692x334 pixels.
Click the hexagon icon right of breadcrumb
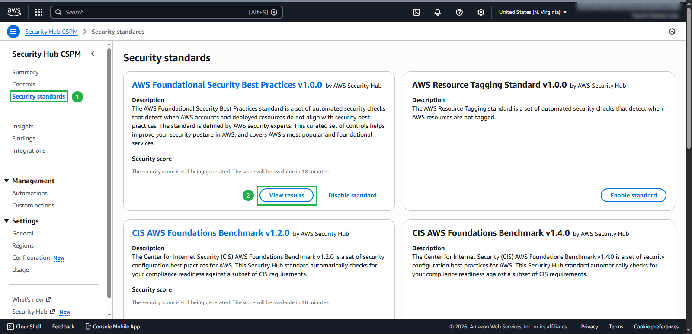click(x=672, y=32)
